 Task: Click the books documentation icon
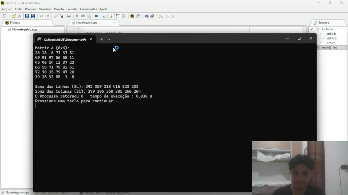click(153, 16)
